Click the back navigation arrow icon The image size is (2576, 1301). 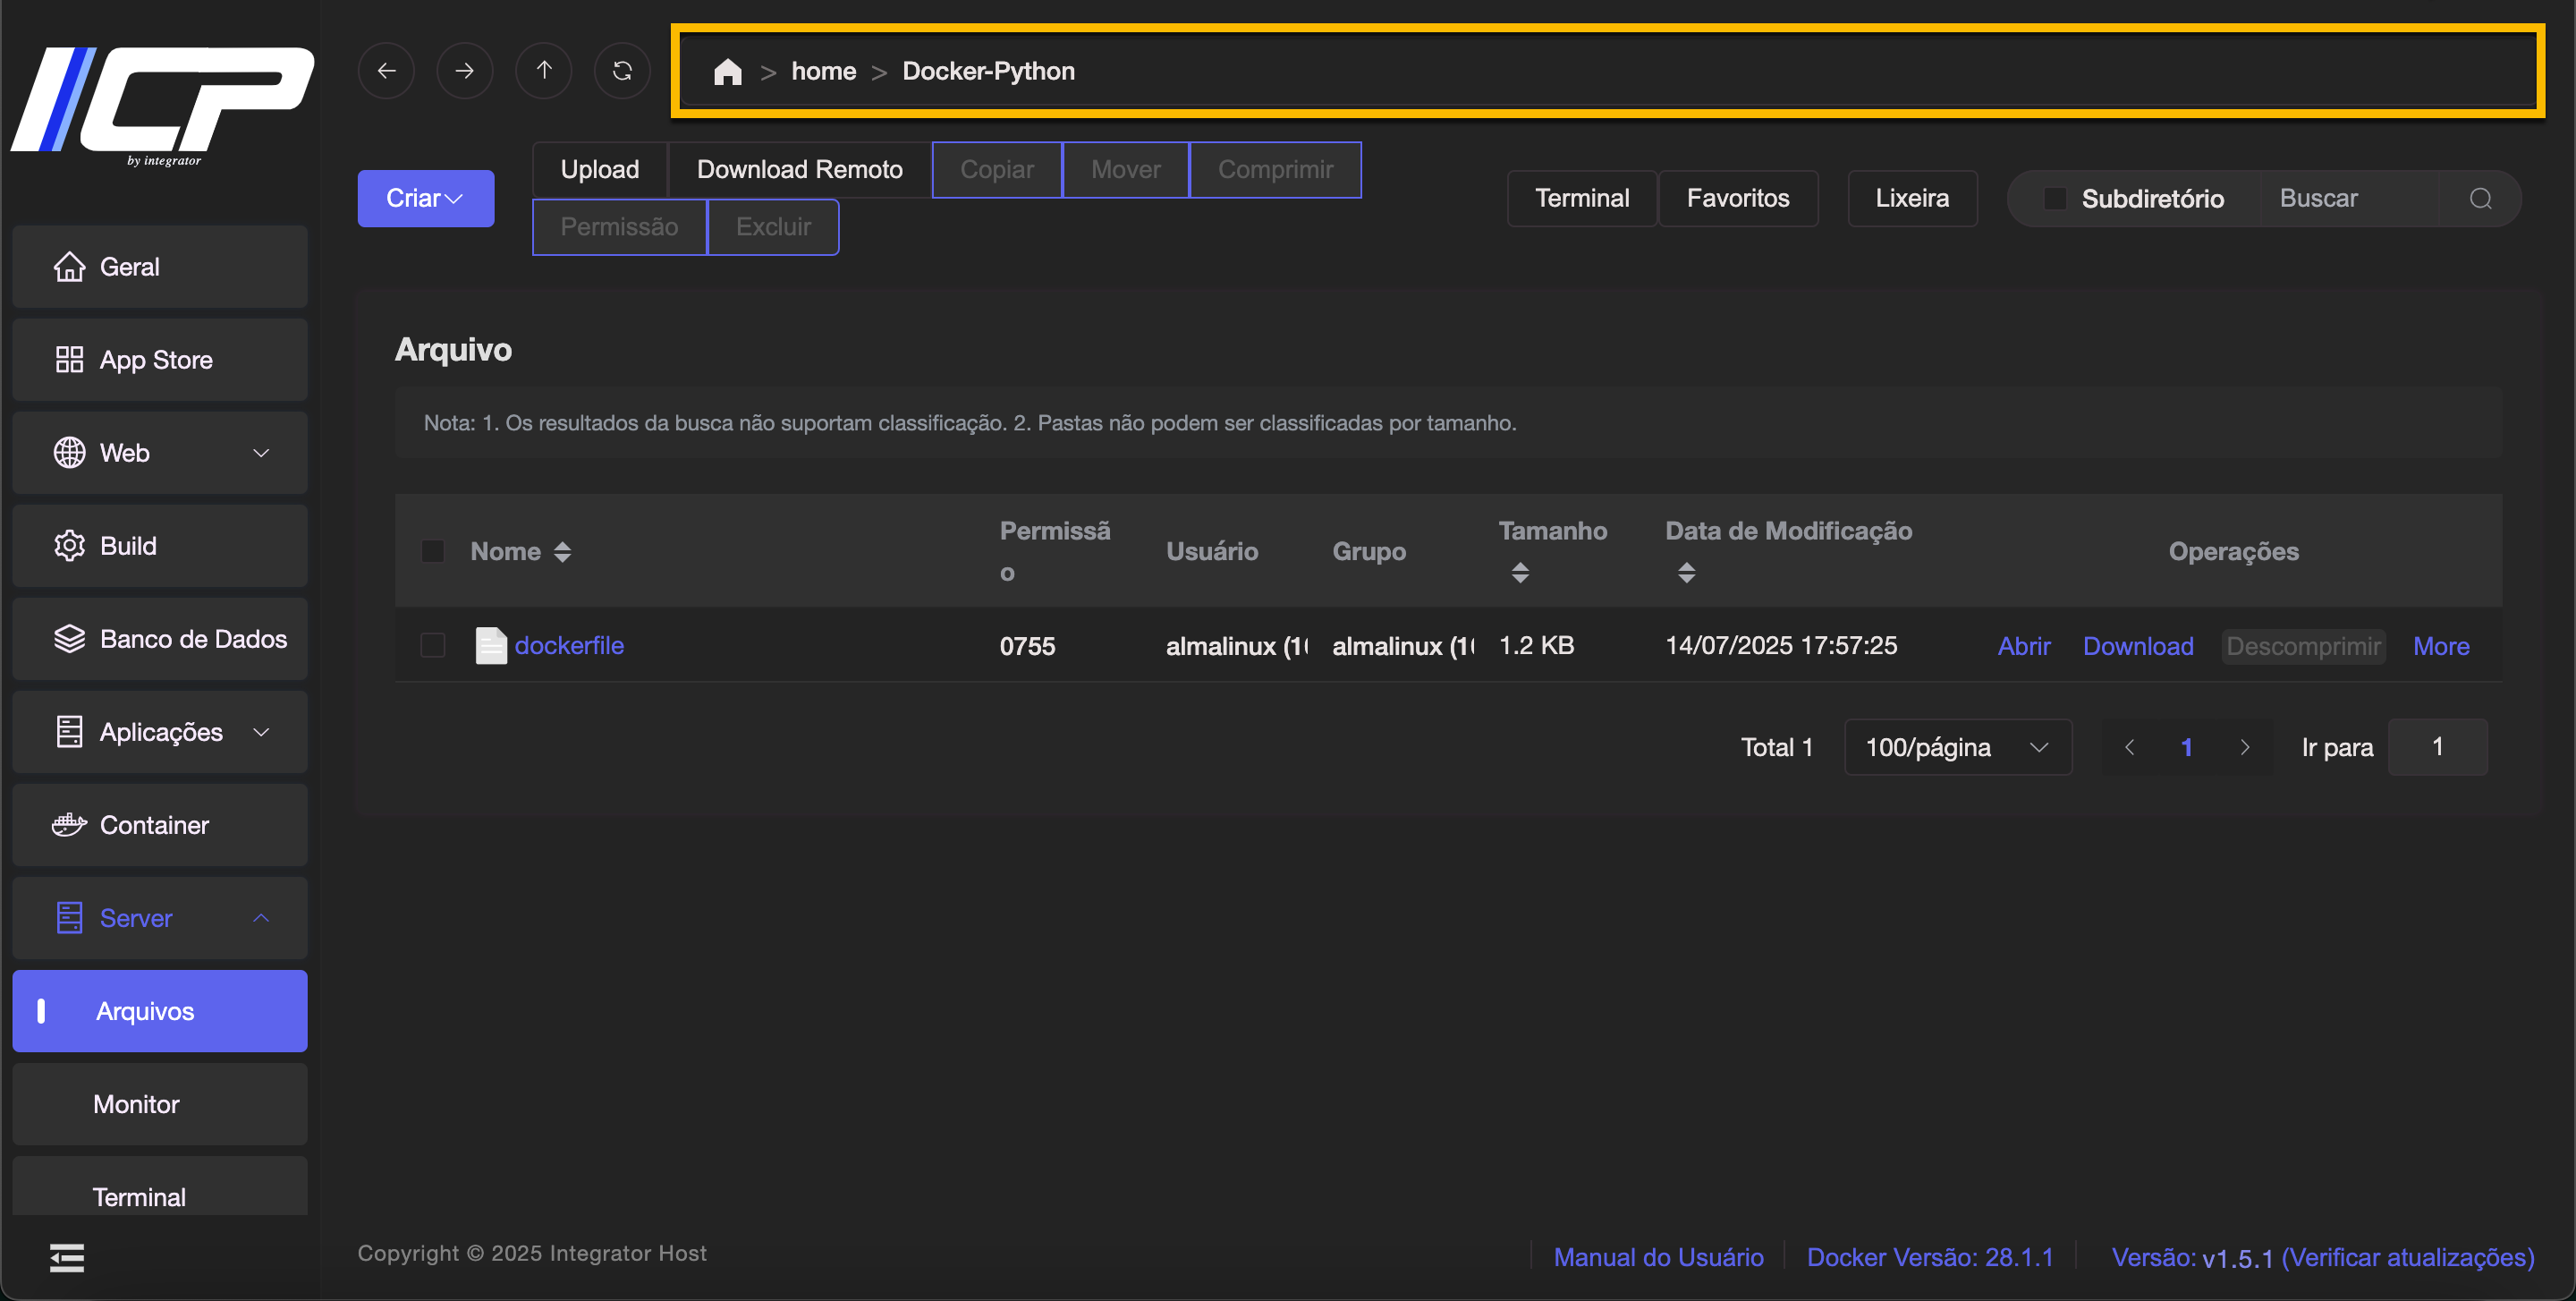point(386,71)
